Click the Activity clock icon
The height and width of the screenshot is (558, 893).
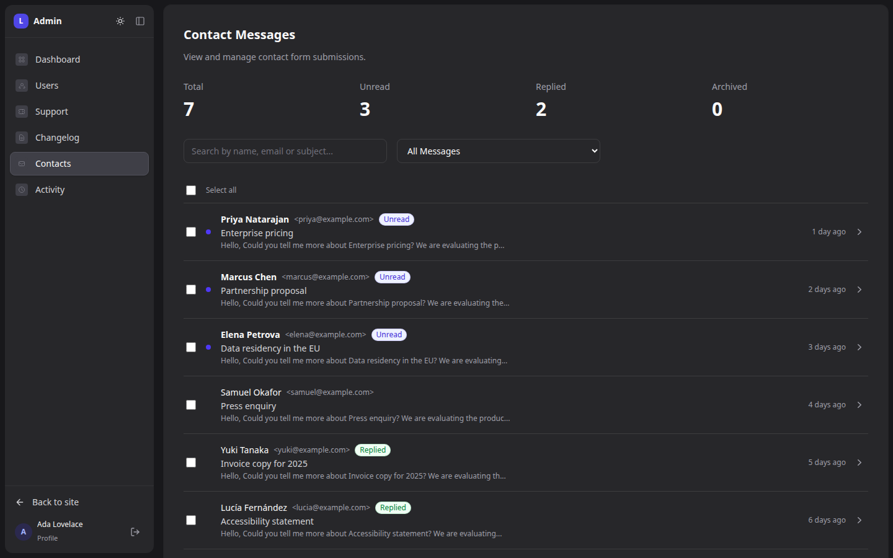22,190
